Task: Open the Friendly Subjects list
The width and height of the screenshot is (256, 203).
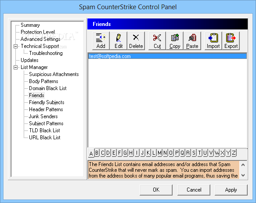Action: (x=47, y=102)
